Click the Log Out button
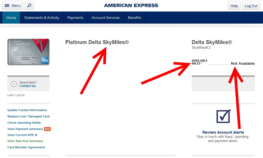Image resolution: width=263 pixels, height=158 pixels. (251, 5)
